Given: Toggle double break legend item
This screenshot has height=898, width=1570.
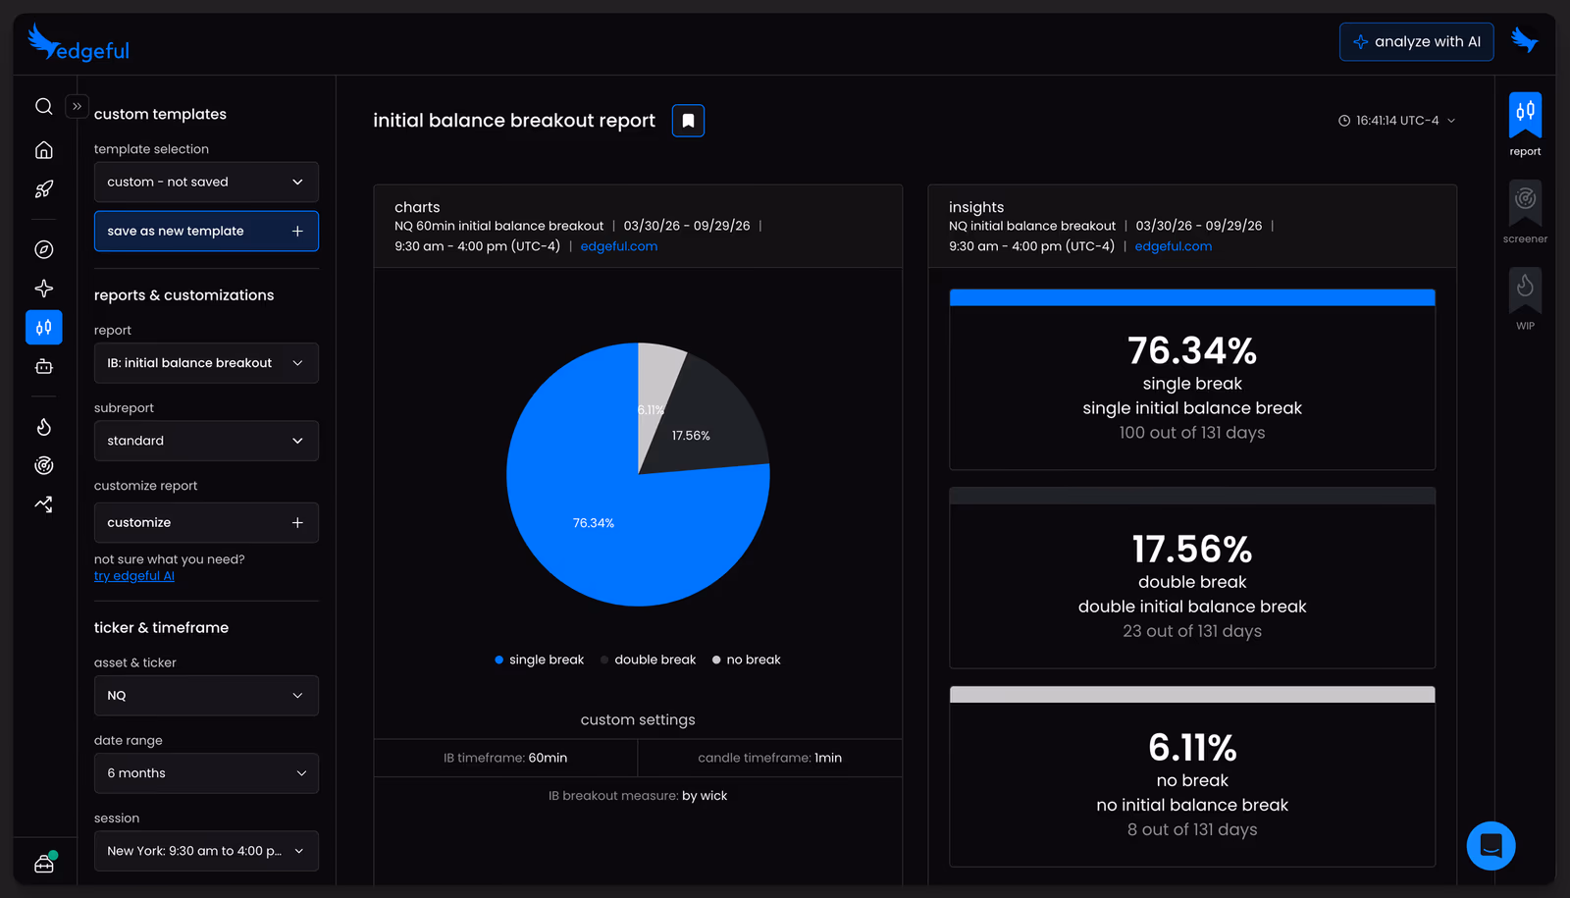Looking at the screenshot, I should [x=648, y=660].
